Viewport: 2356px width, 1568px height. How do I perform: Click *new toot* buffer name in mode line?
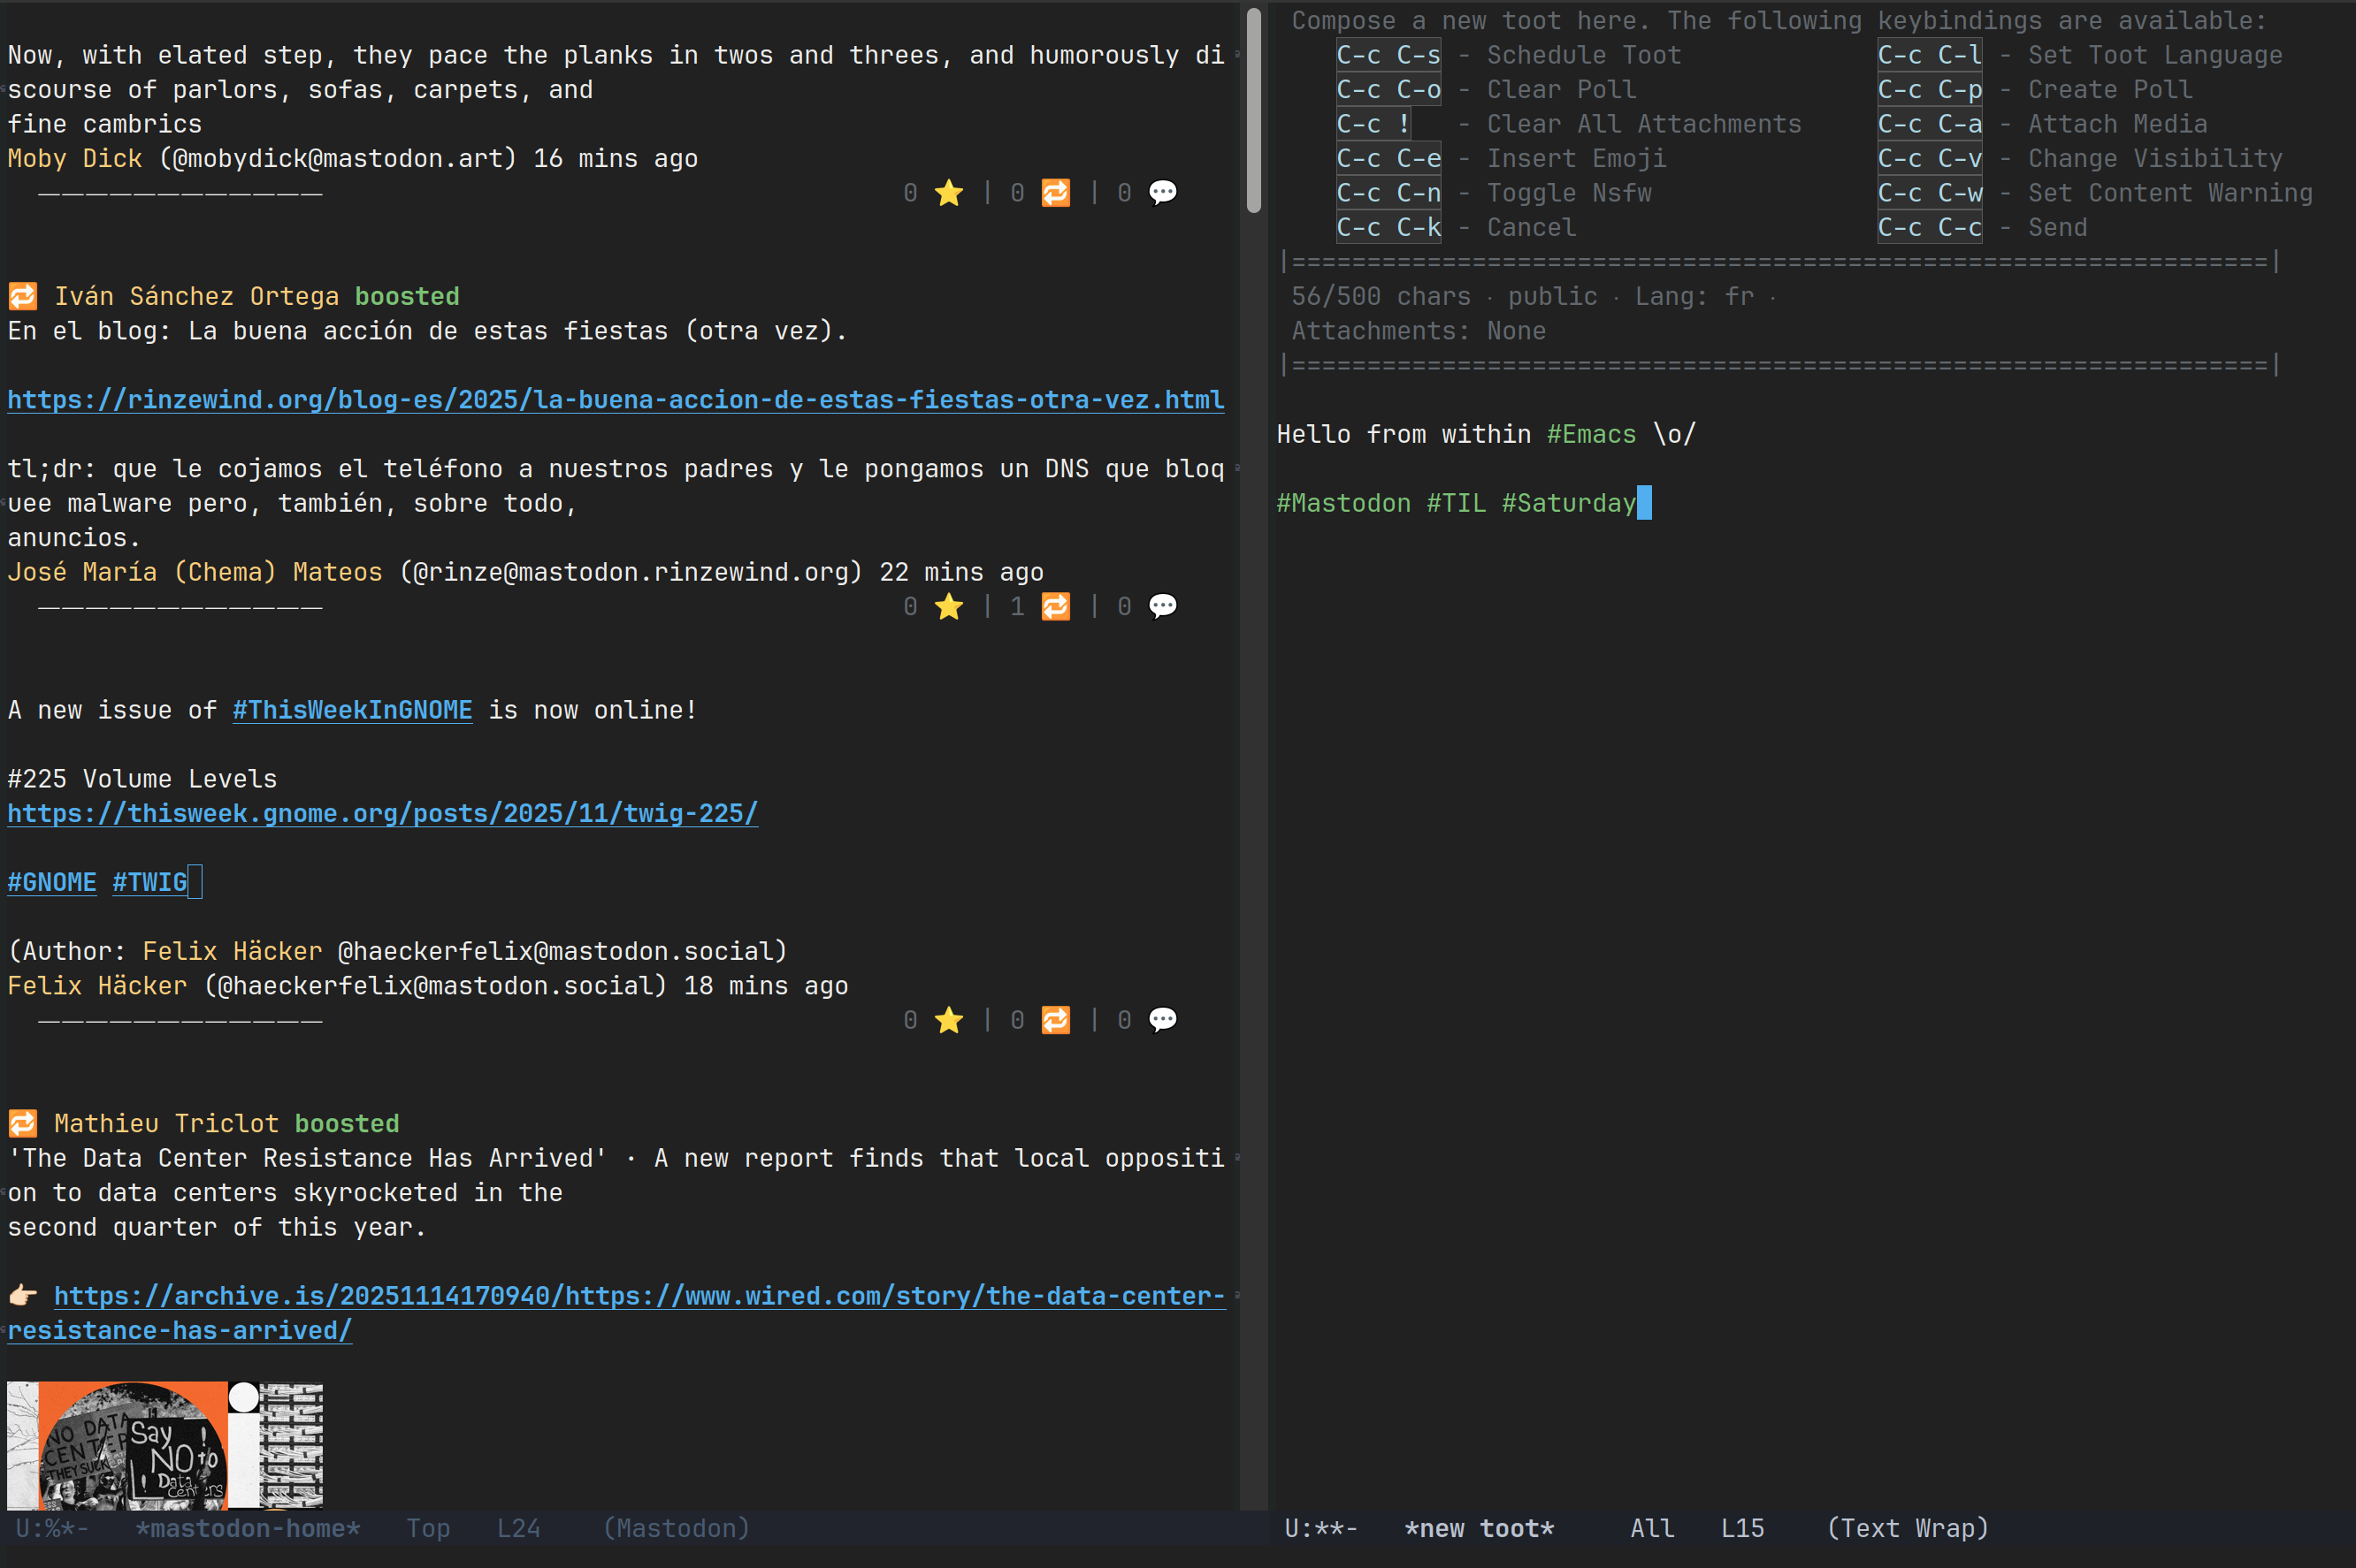click(1479, 1528)
